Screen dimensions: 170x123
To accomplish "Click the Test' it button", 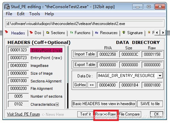I will (x=86, y=114).
